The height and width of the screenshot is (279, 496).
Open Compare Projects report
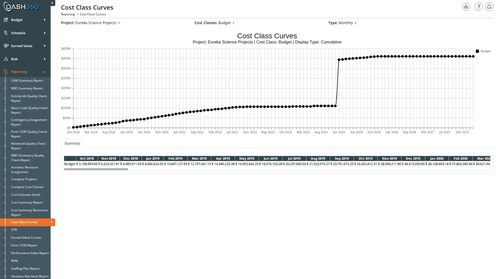(x=24, y=179)
